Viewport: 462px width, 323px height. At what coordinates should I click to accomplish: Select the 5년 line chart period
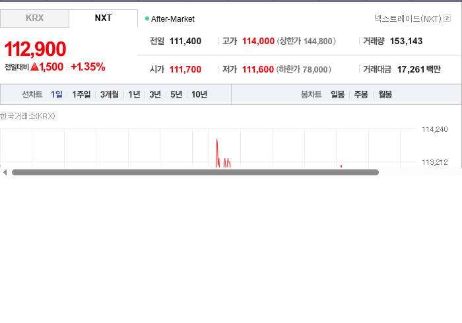(x=176, y=94)
